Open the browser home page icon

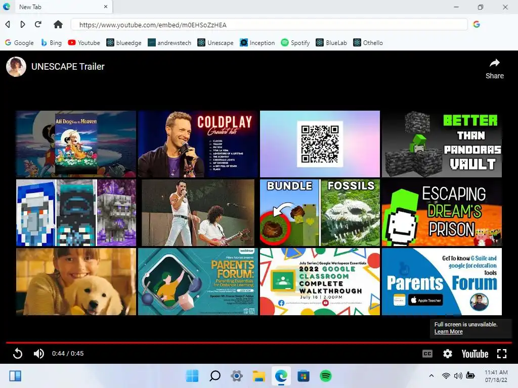58,24
